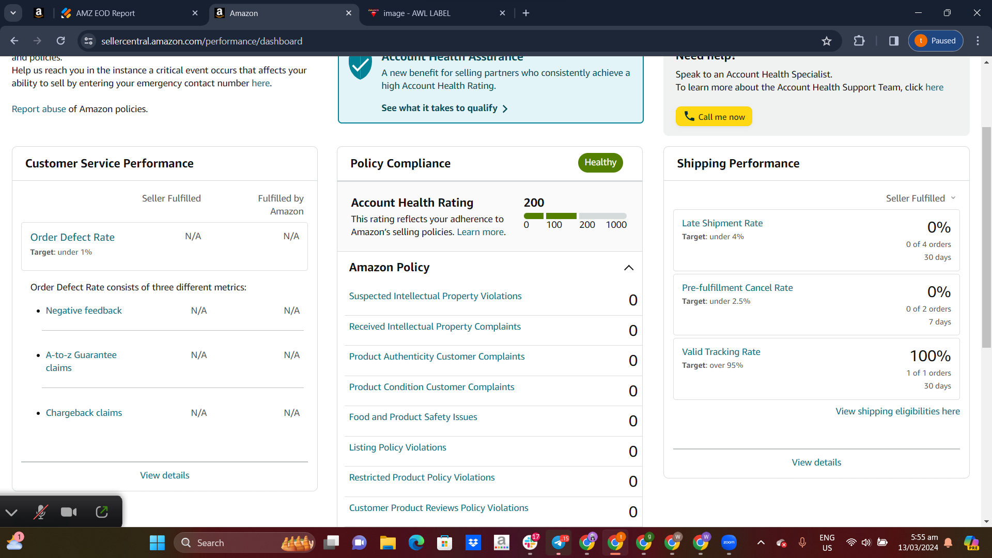The image size is (992, 558).
Task: Open Task View from the taskbar
Action: 331,542
